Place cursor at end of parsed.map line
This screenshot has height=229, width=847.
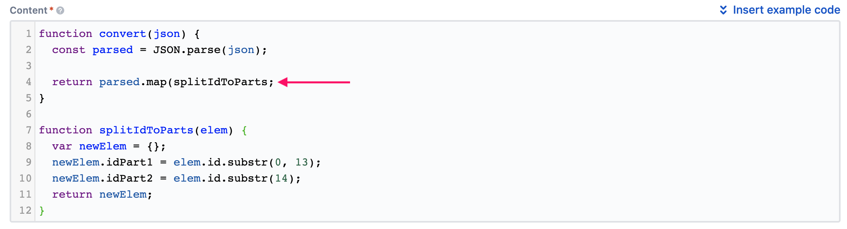point(274,82)
